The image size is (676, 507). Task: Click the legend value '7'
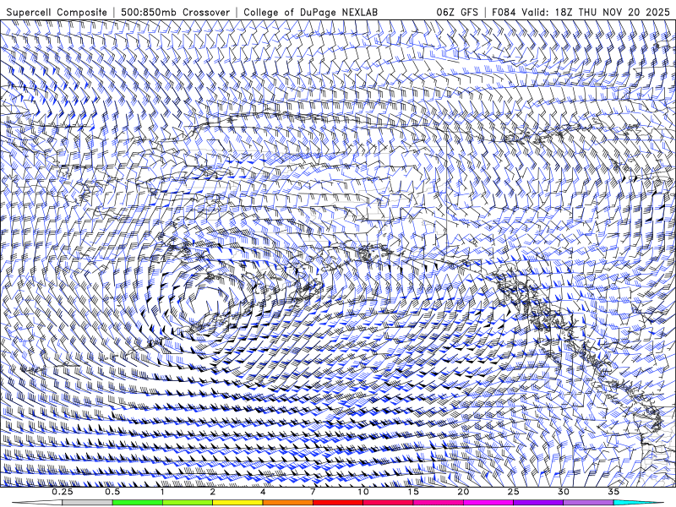point(313,492)
